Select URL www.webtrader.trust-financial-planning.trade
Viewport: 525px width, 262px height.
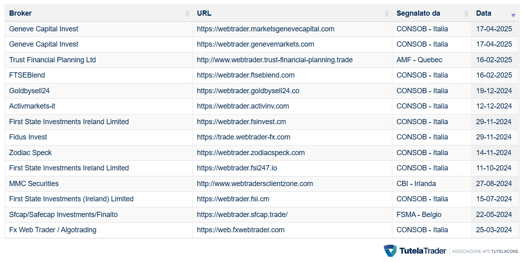tap(275, 60)
